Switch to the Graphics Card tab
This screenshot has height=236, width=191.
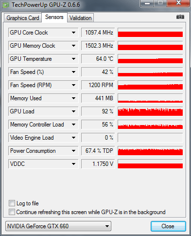click(x=23, y=18)
